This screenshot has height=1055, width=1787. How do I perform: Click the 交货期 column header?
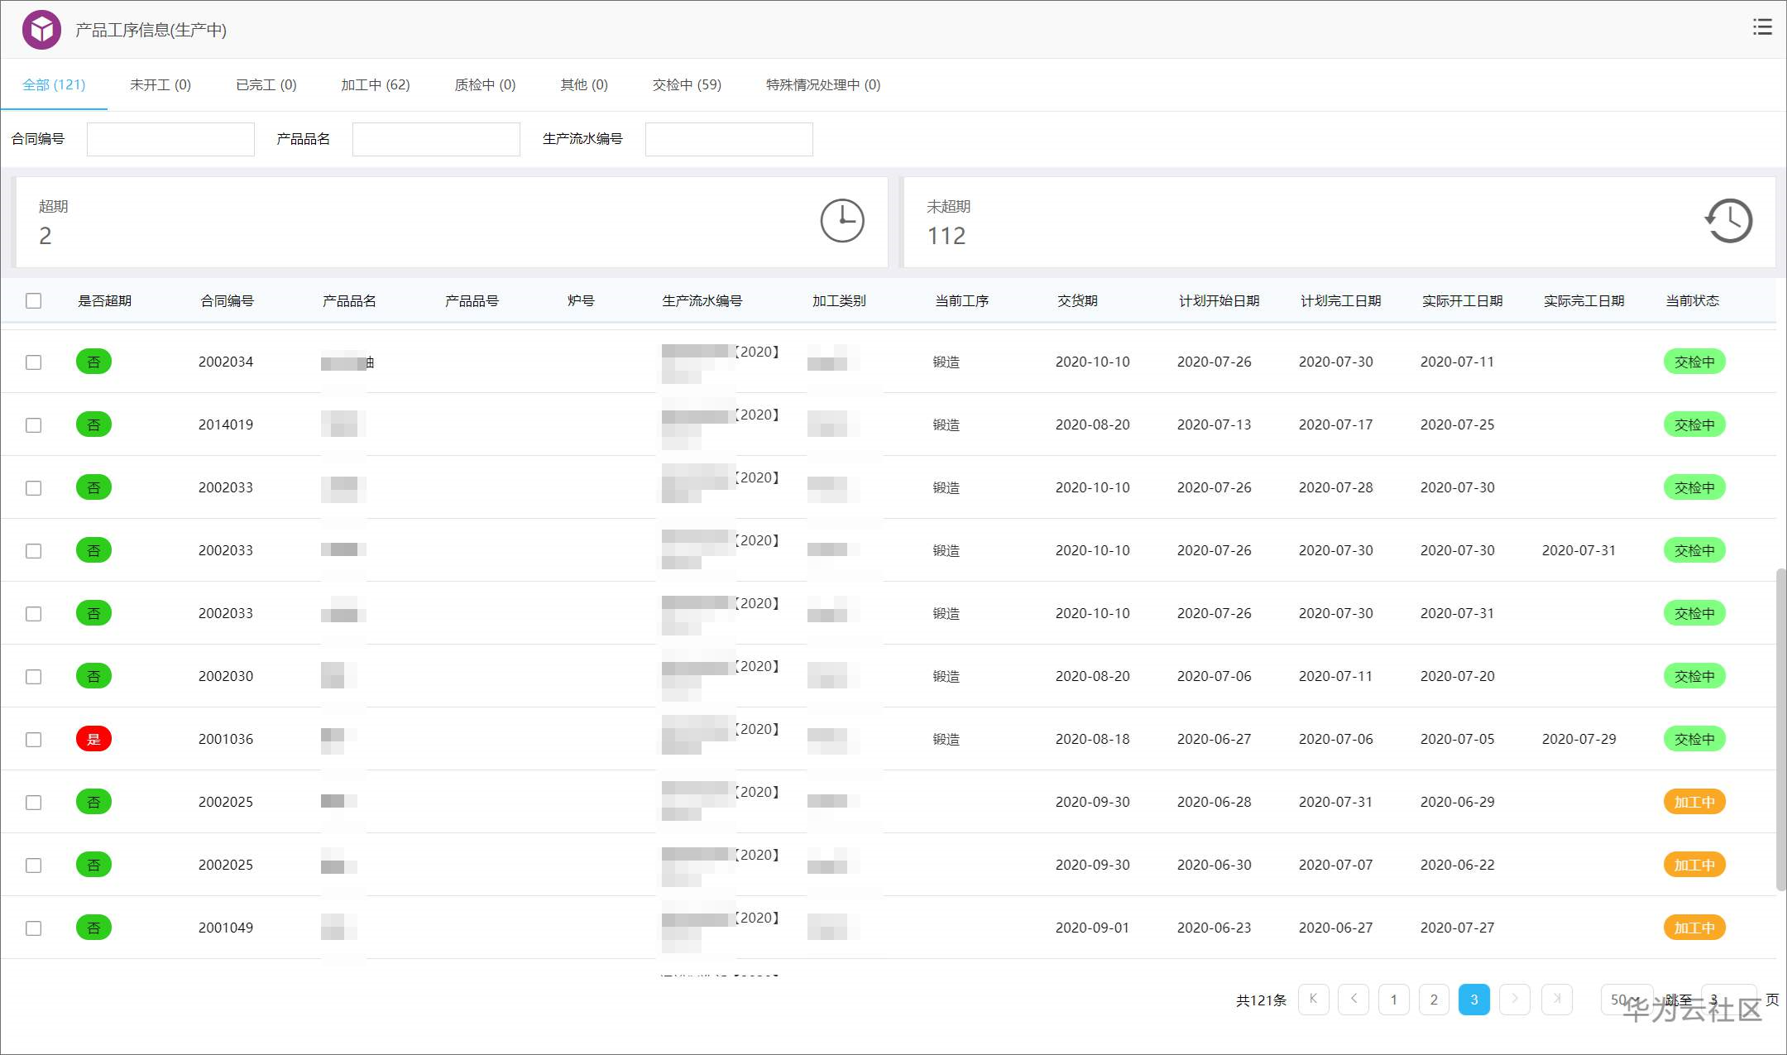click(x=1077, y=300)
